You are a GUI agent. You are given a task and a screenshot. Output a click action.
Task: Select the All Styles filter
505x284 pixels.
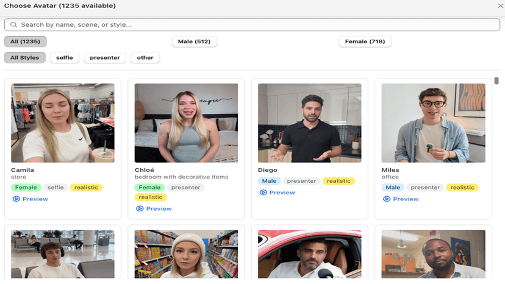click(x=25, y=58)
